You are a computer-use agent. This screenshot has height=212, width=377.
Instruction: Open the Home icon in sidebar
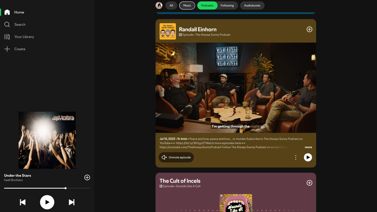(x=7, y=12)
